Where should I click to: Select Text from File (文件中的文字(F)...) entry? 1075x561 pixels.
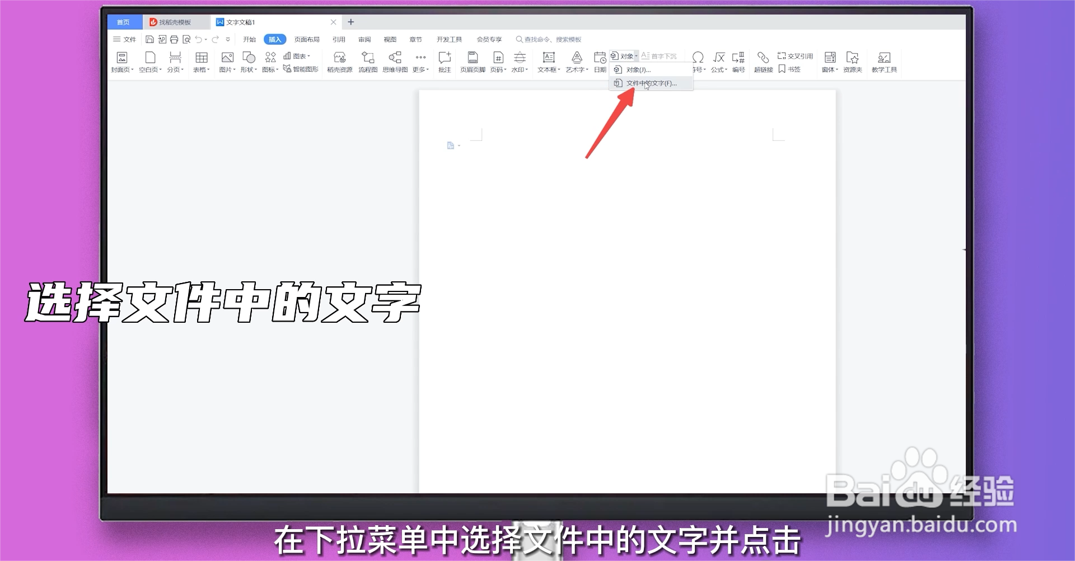(x=651, y=83)
